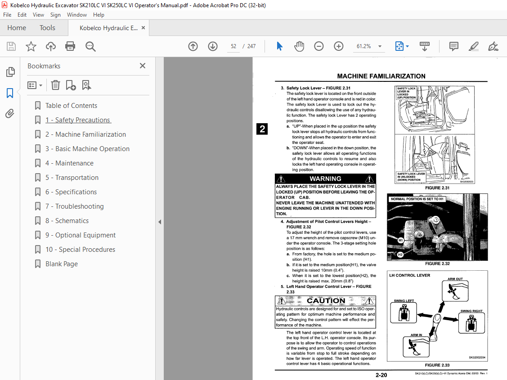This screenshot has height=380, width=507.
Task: Click the LH CONTROL LEVER diagram
Action: point(437,316)
